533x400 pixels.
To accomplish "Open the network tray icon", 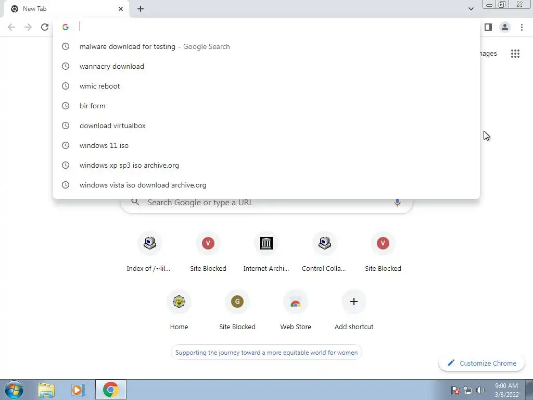I will click(x=468, y=390).
